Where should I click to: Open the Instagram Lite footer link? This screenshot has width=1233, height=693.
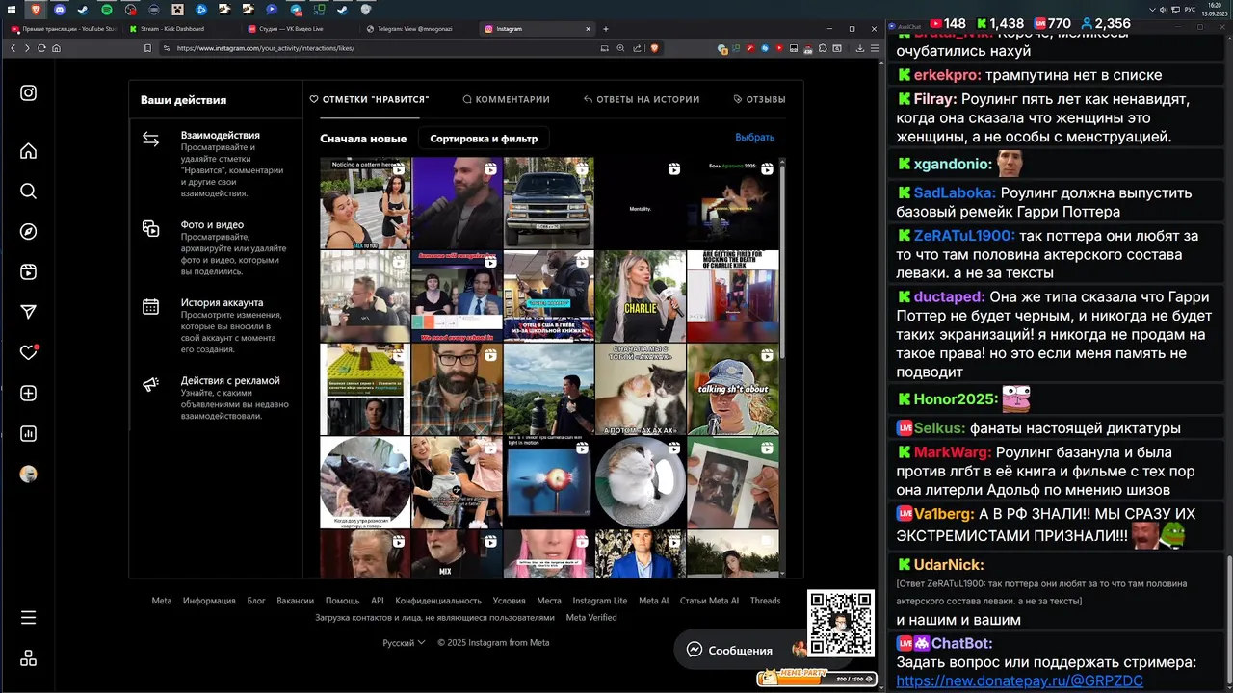pos(599,601)
